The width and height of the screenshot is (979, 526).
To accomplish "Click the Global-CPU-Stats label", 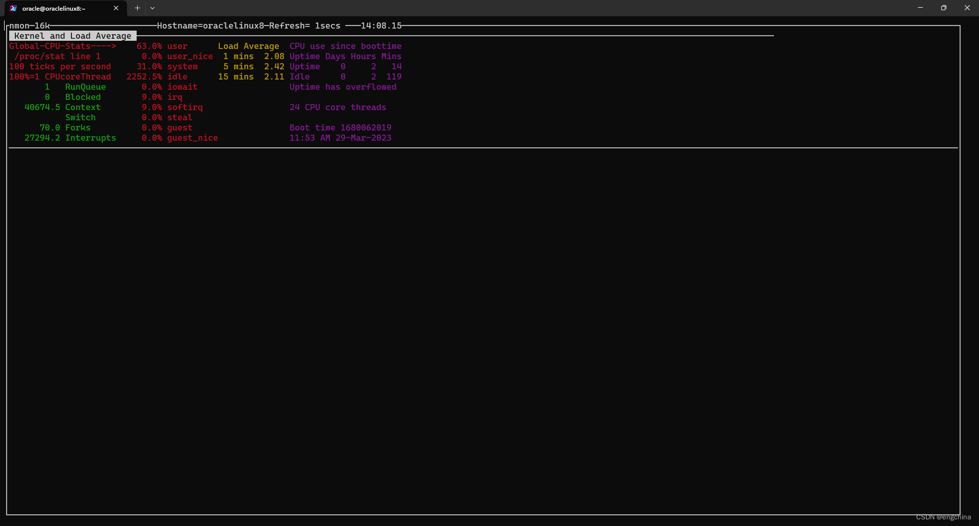I will (63, 46).
